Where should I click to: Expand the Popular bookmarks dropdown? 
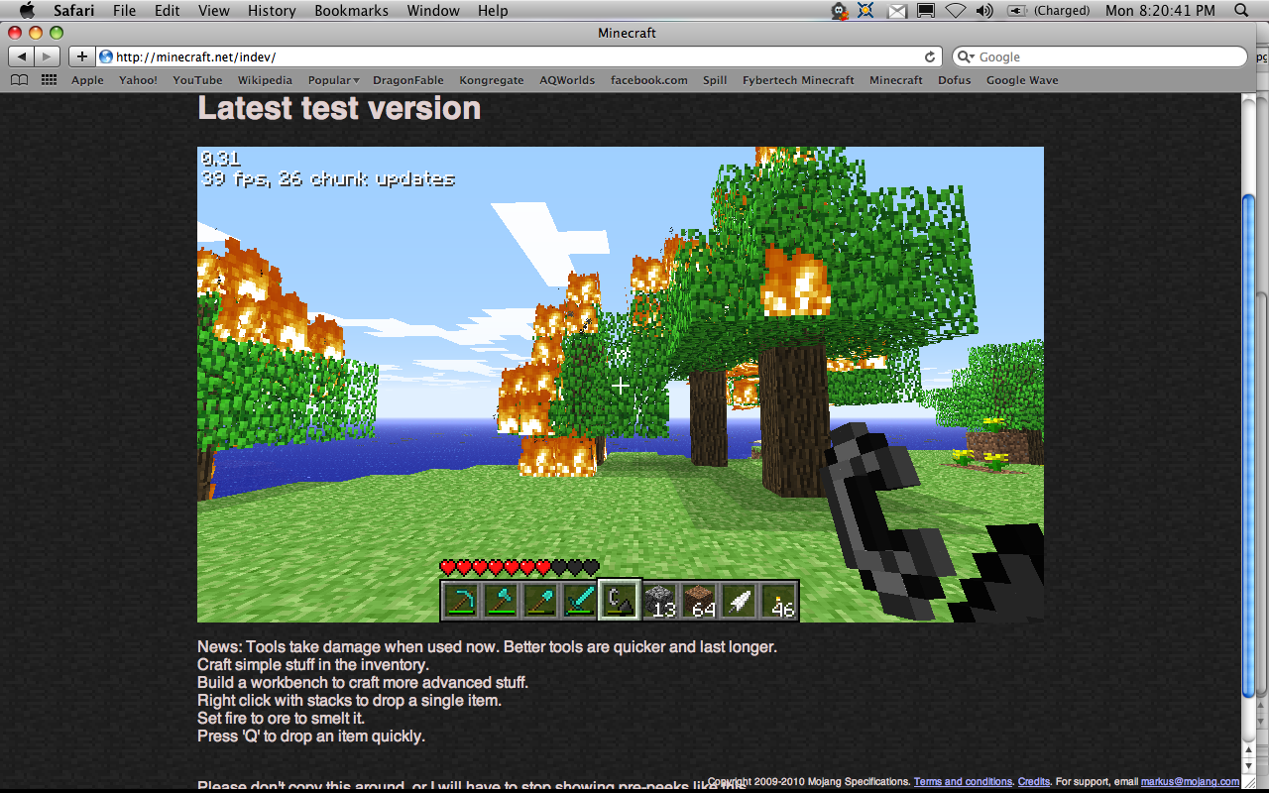tap(333, 80)
